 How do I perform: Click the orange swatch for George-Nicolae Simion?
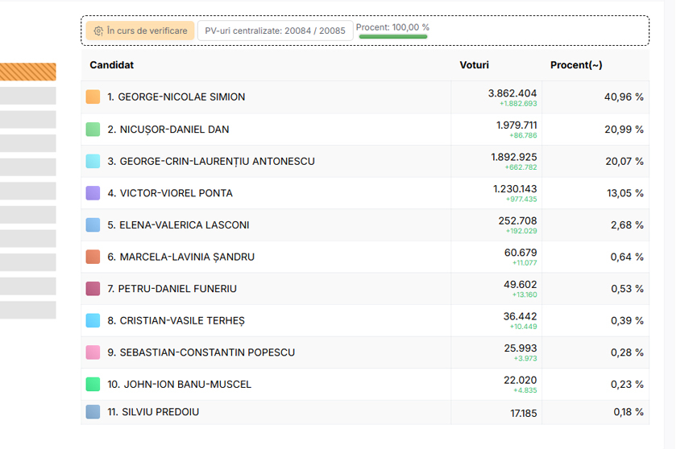[x=93, y=97]
